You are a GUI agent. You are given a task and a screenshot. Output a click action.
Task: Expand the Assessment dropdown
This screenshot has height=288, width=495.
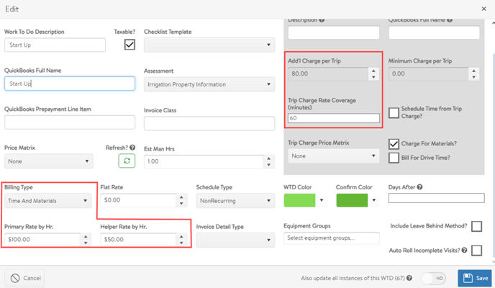pos(209,84)
